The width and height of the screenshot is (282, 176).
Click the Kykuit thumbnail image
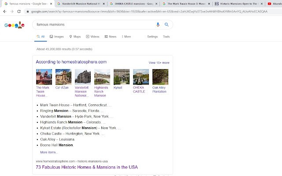click(x=122, y=77)
